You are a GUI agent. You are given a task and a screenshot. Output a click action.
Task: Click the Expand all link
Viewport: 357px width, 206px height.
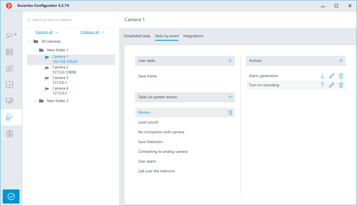point(44,32)
